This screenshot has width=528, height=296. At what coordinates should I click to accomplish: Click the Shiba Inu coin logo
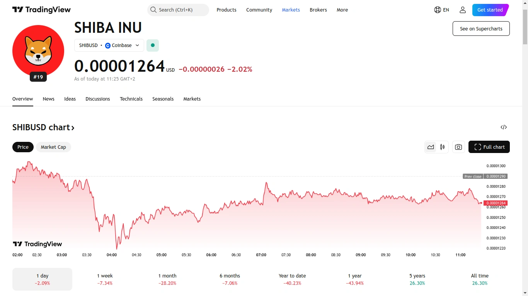[x=38, y=51]
